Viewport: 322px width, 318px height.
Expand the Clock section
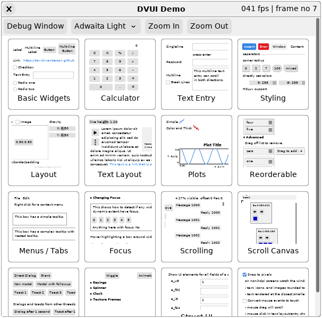96,294
